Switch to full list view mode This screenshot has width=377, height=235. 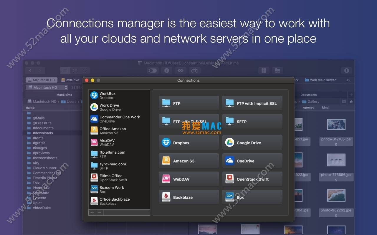pos(65,70)
